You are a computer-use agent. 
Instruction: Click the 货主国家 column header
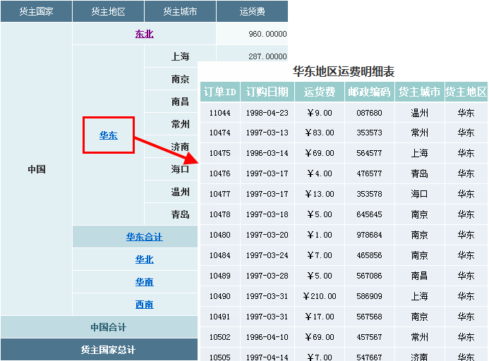point(36,12)
